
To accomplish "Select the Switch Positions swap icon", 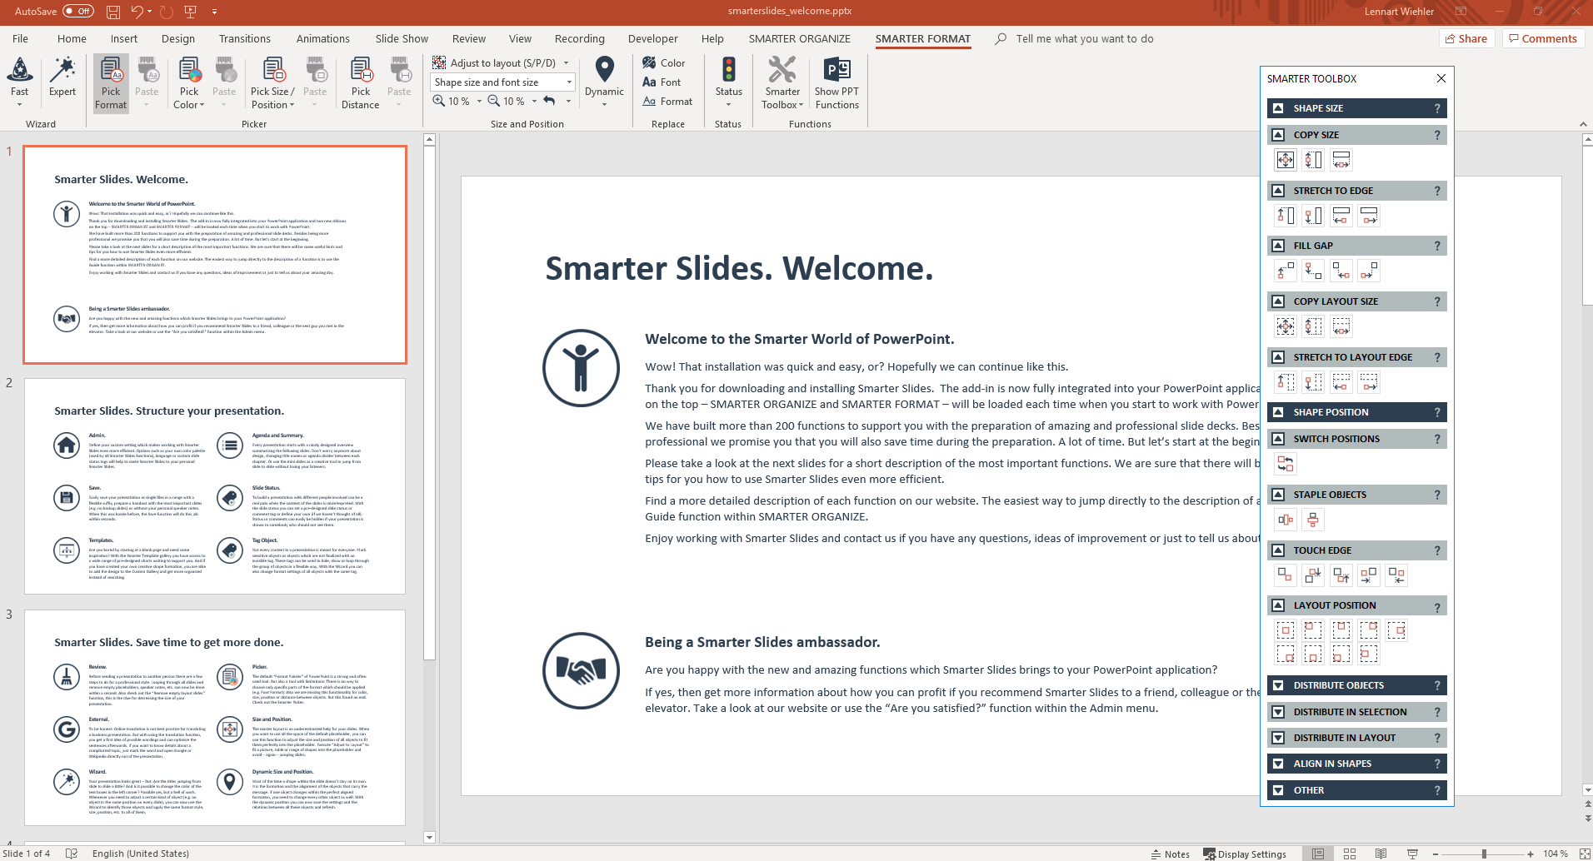I will pos(1285,464).
